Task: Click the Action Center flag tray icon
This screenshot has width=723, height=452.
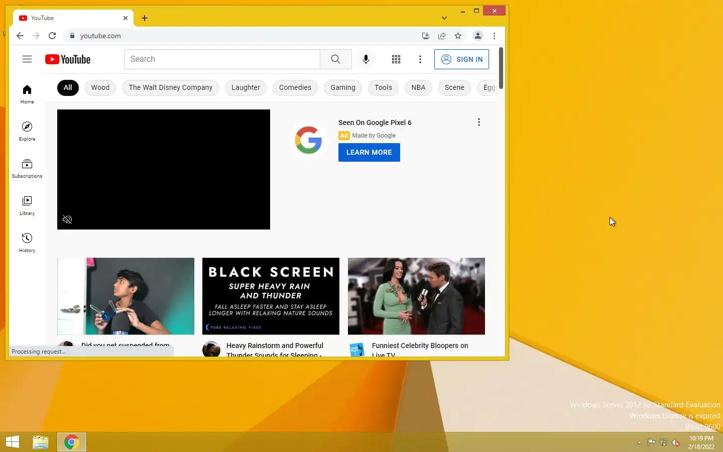Action: click(651, 442)
